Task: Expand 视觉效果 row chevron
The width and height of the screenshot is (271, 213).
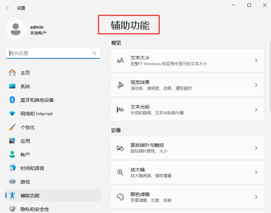Action: [x=256, y=85]
